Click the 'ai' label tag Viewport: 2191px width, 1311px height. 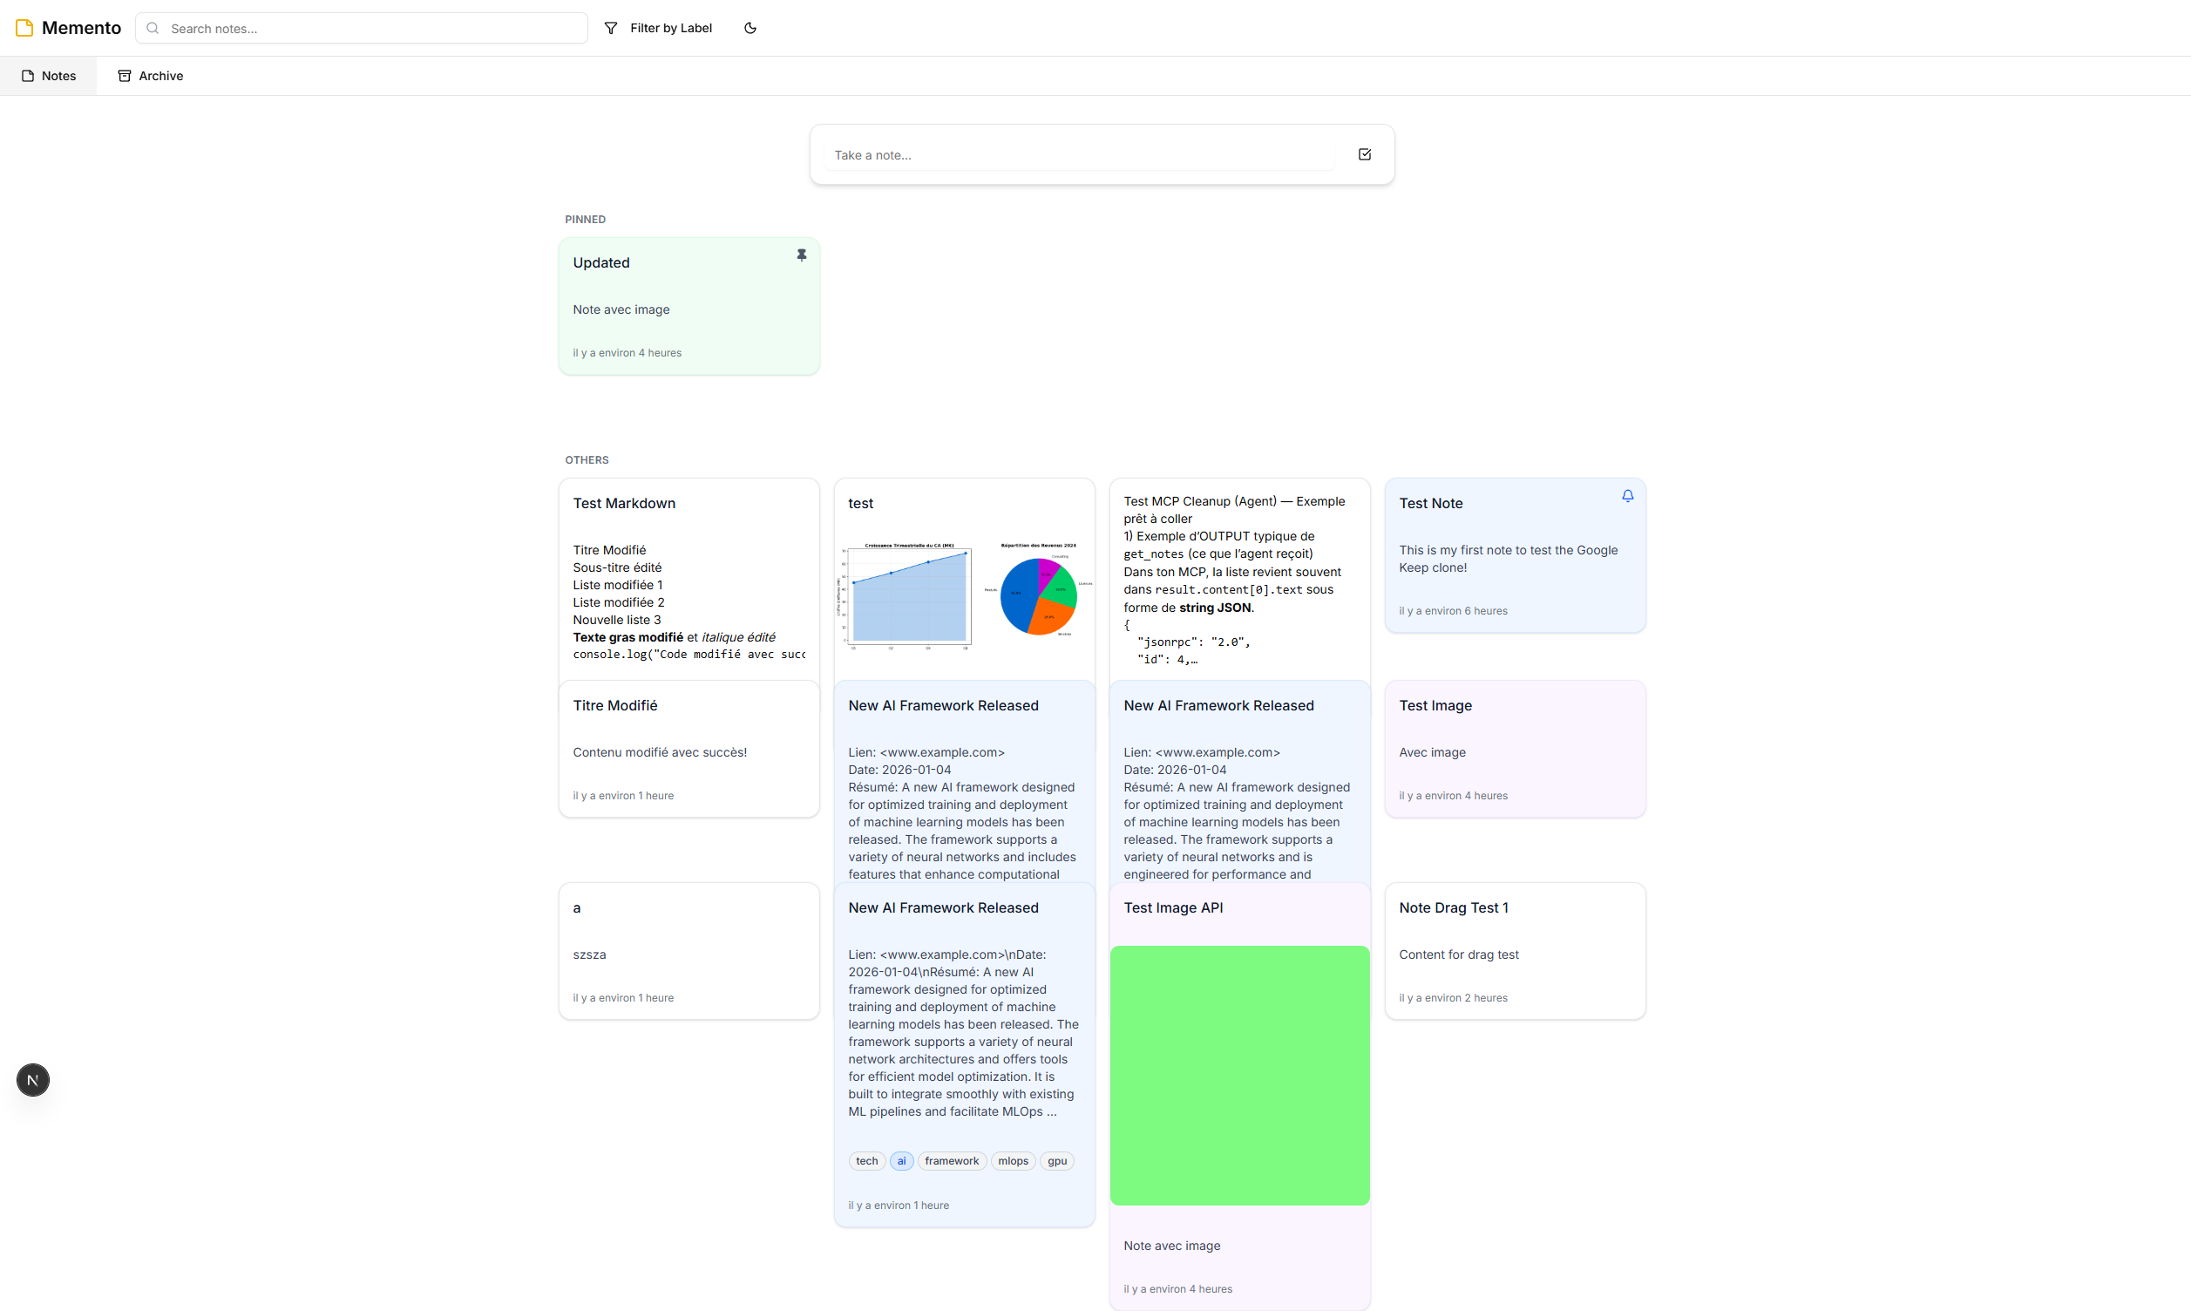pos(901,1161)
